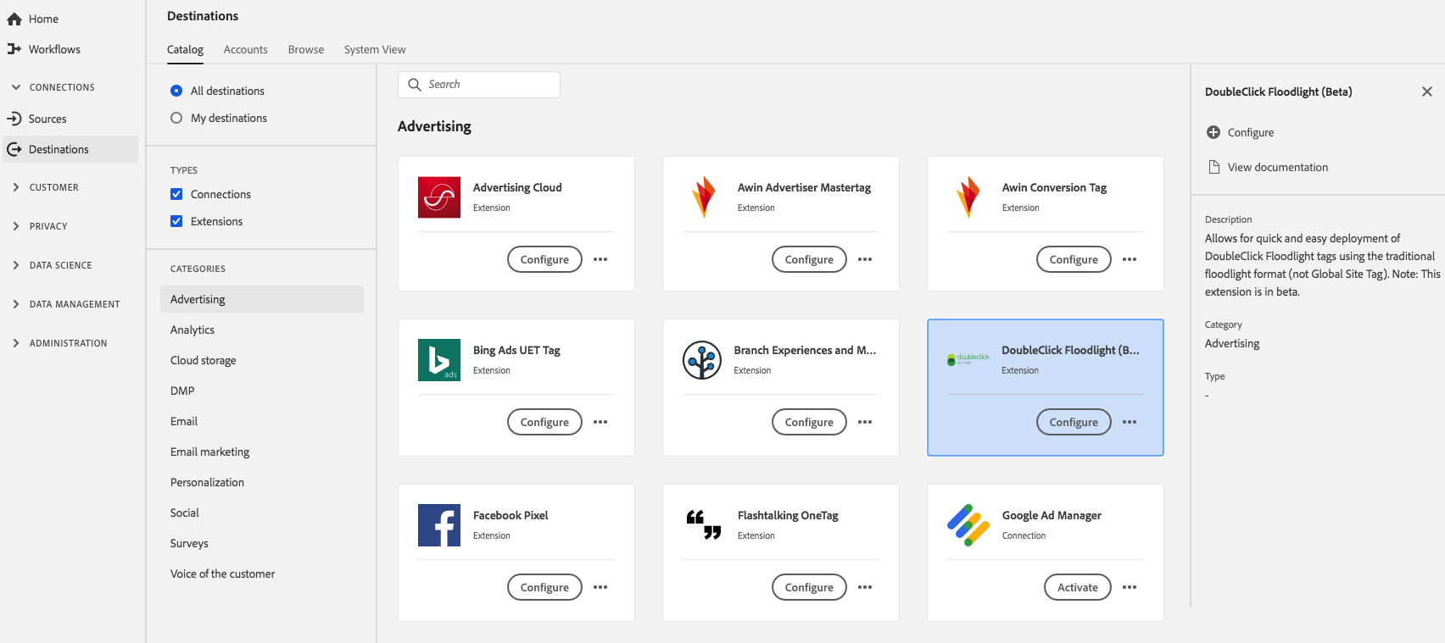
Task: Expand the Data Management section
Action: pyautogui.click(x=16, y=304)
